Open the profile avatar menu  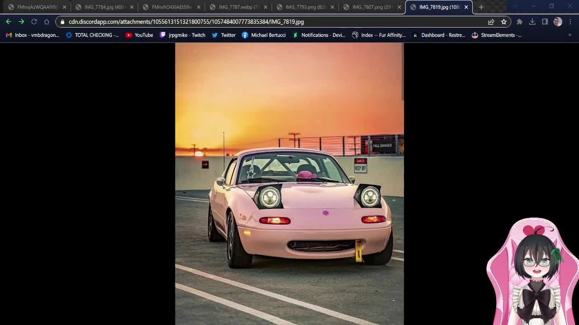(x=557, y=22)
